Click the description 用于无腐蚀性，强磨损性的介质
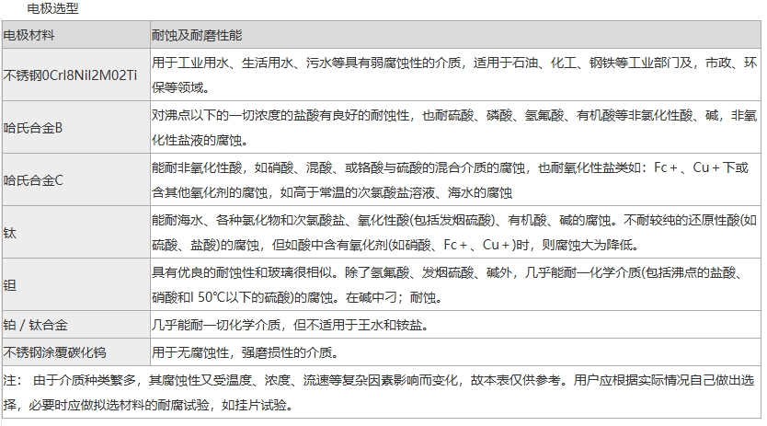 [x=246, y=351]
